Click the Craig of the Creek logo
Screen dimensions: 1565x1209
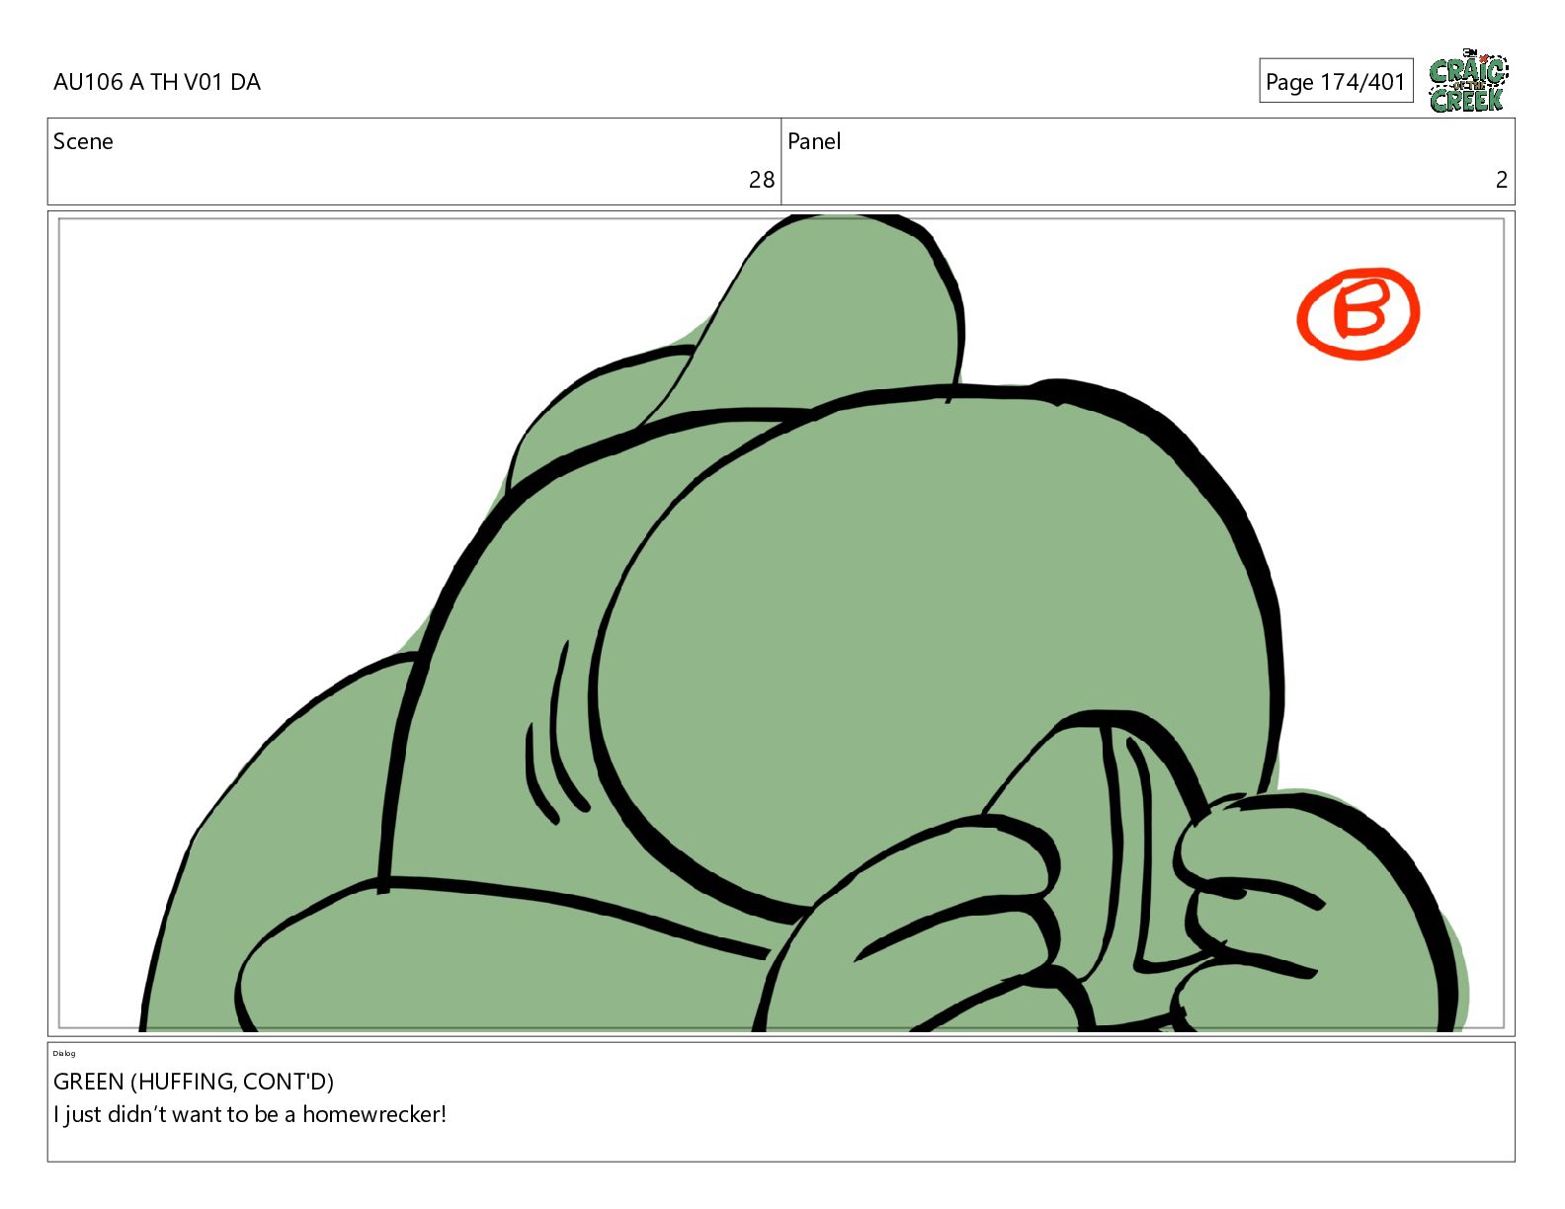pos(1468,80)
